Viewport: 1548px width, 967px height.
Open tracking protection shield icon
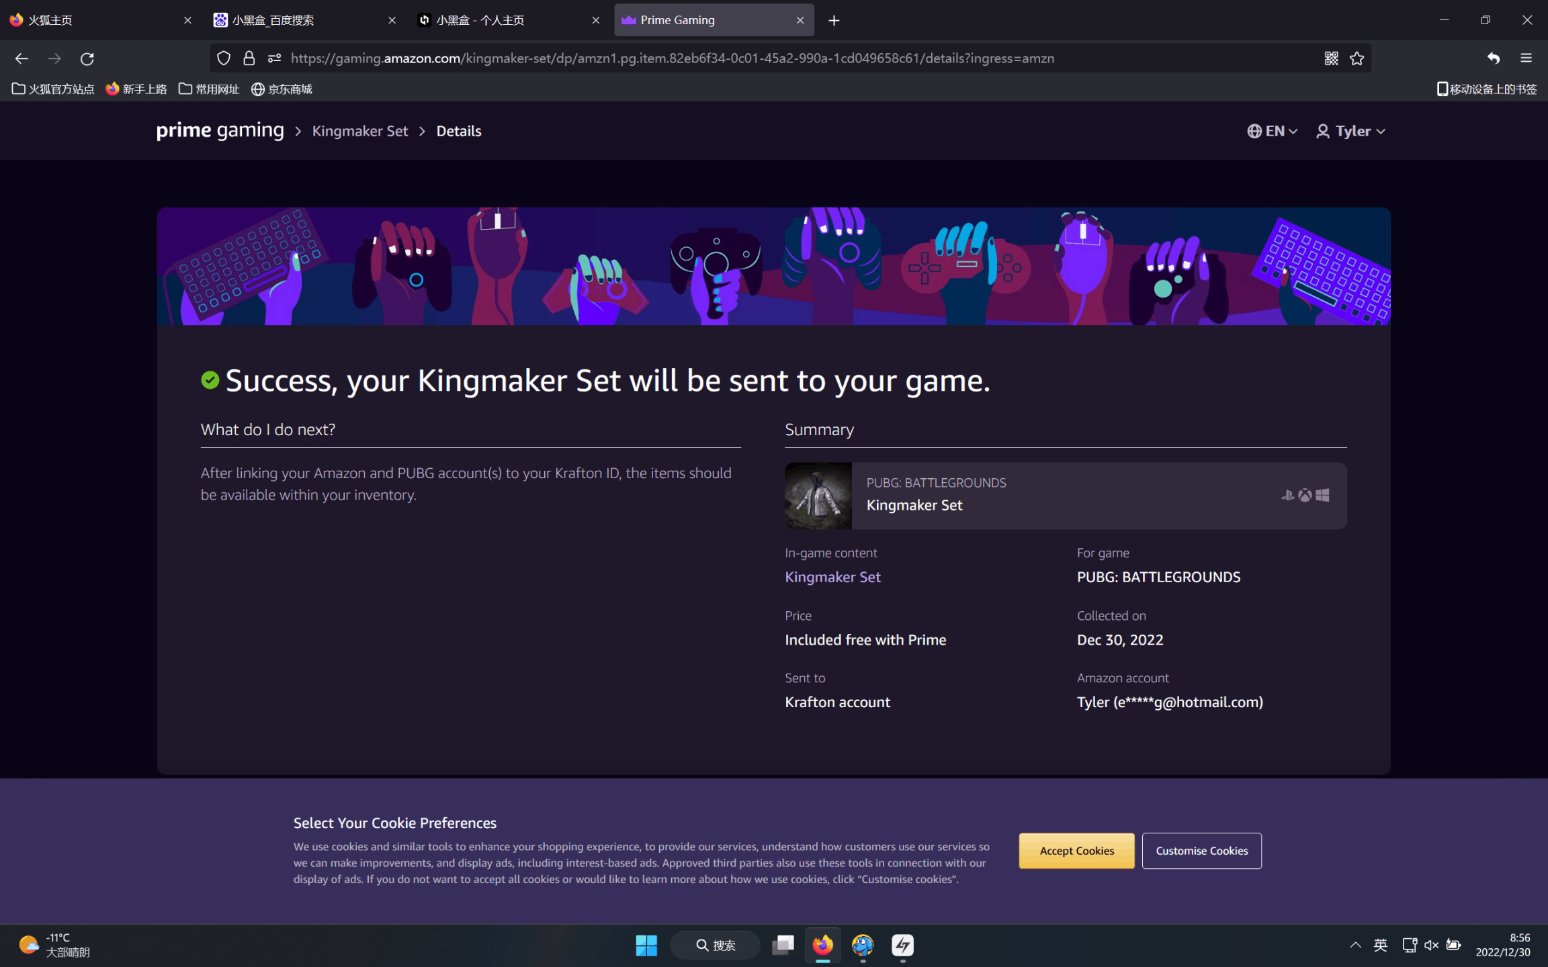224,58
